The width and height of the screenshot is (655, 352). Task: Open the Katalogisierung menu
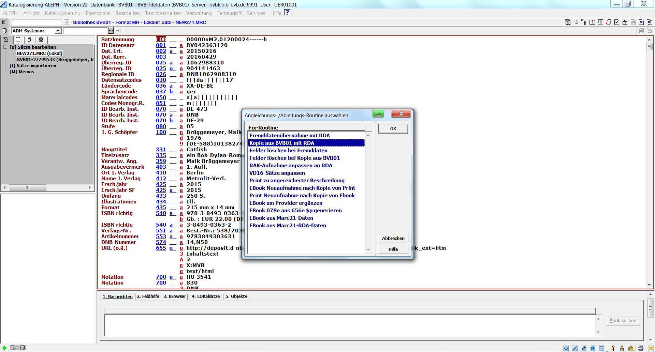click(62, 13)
